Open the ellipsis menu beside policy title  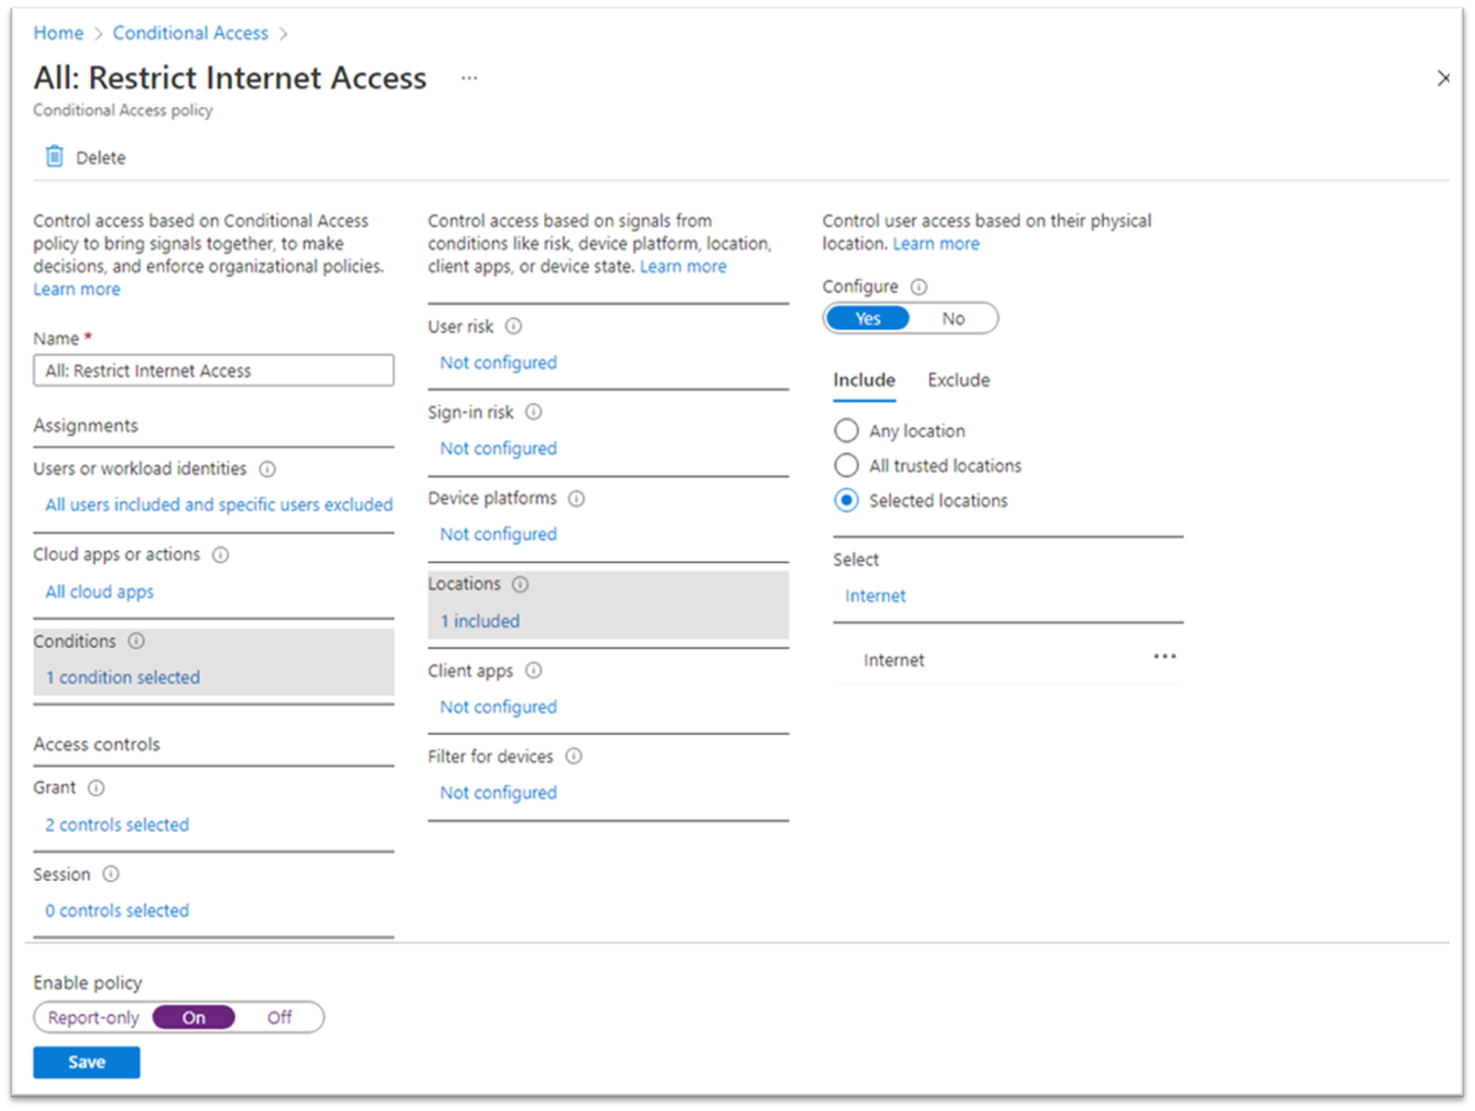point(470,78)
